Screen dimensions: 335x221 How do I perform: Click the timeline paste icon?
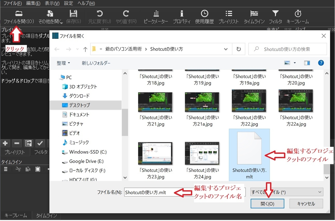38,169
